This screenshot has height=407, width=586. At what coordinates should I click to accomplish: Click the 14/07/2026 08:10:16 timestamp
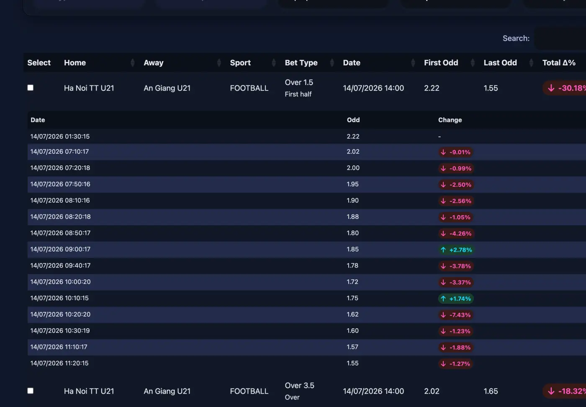coord(60,201)
